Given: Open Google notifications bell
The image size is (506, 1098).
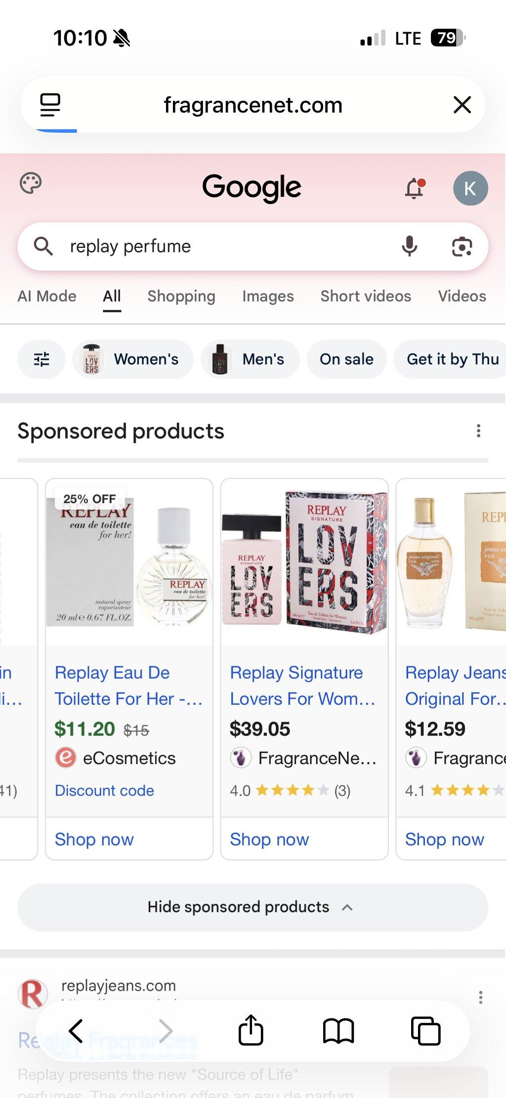Looking at the screenshot, I should click(415, 188).
